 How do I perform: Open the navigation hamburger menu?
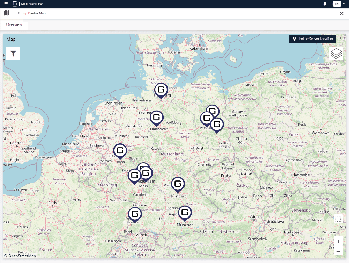[6, 4]
